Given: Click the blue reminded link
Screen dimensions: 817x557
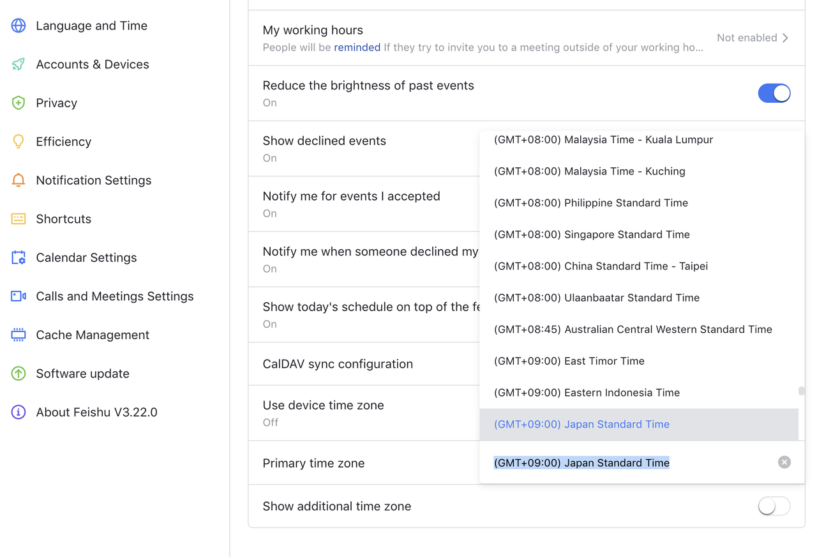Looking at the screenshot, I should click(357, 47).
